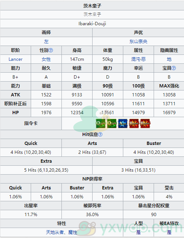Click the help icon next to 性别
This screenshot has height=238, width=184.
click(51, 50)
